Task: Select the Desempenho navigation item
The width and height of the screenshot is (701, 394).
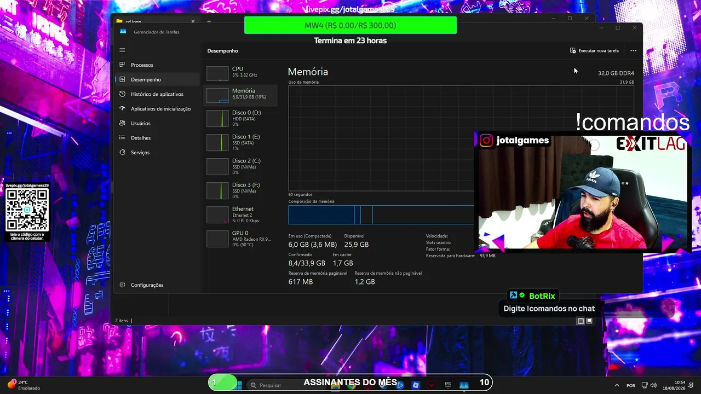Action: pos(158,79)
